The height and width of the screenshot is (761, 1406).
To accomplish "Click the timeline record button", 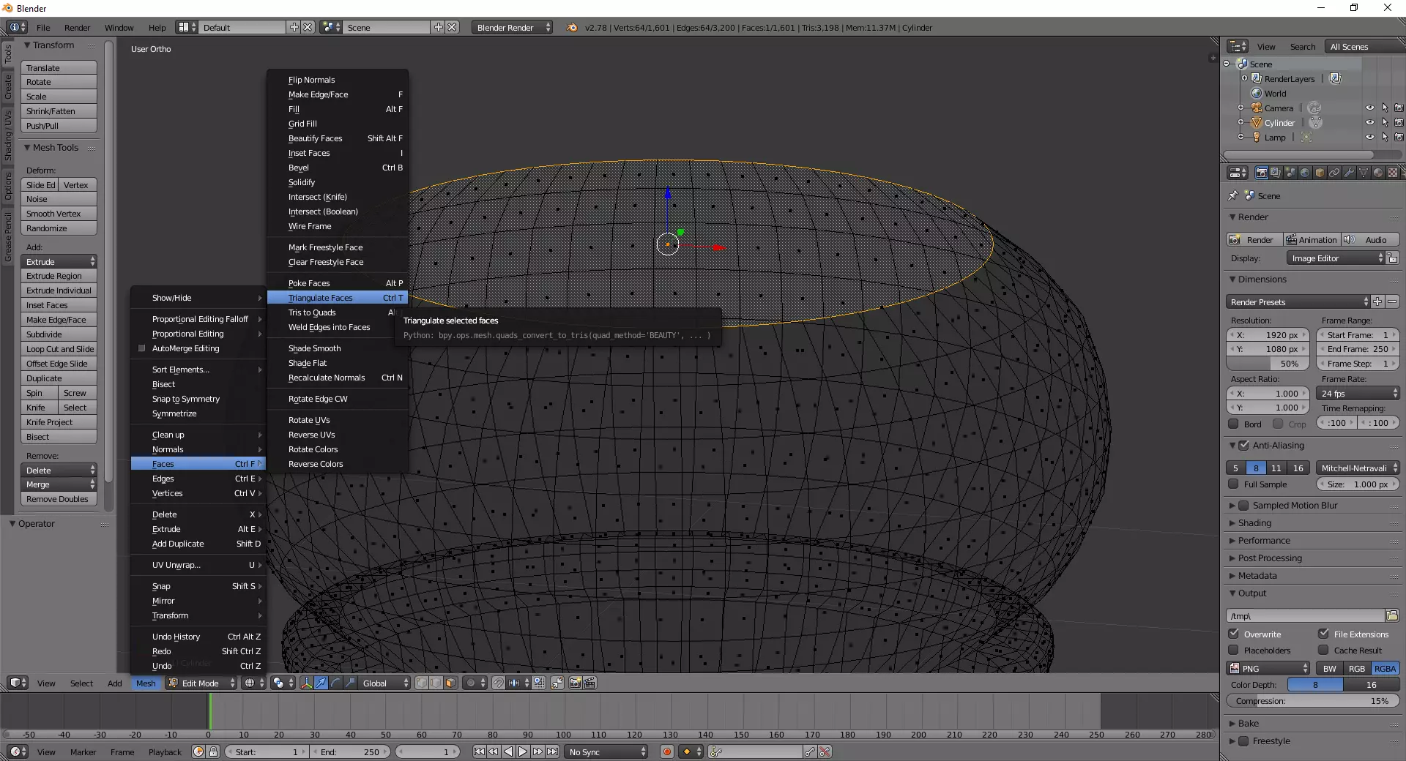I will click(x=666, y=751).
